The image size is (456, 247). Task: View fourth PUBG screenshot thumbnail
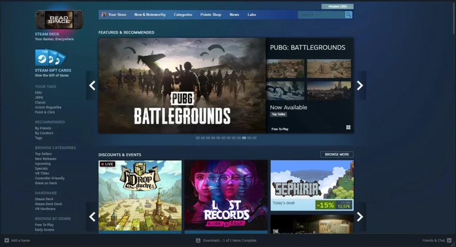329,91
